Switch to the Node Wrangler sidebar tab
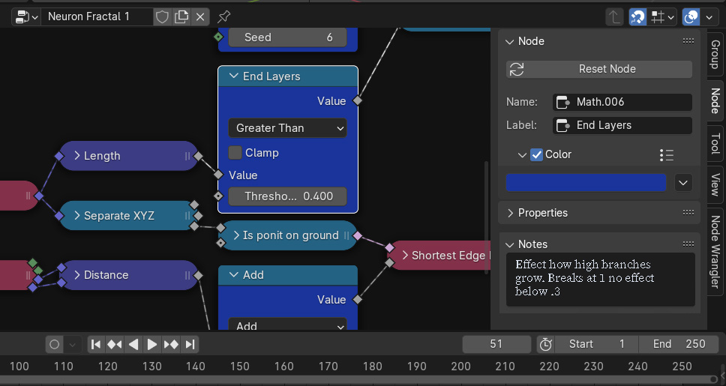Image resolution: width=726 pixels, height=386 pixels. coord(715,253)
